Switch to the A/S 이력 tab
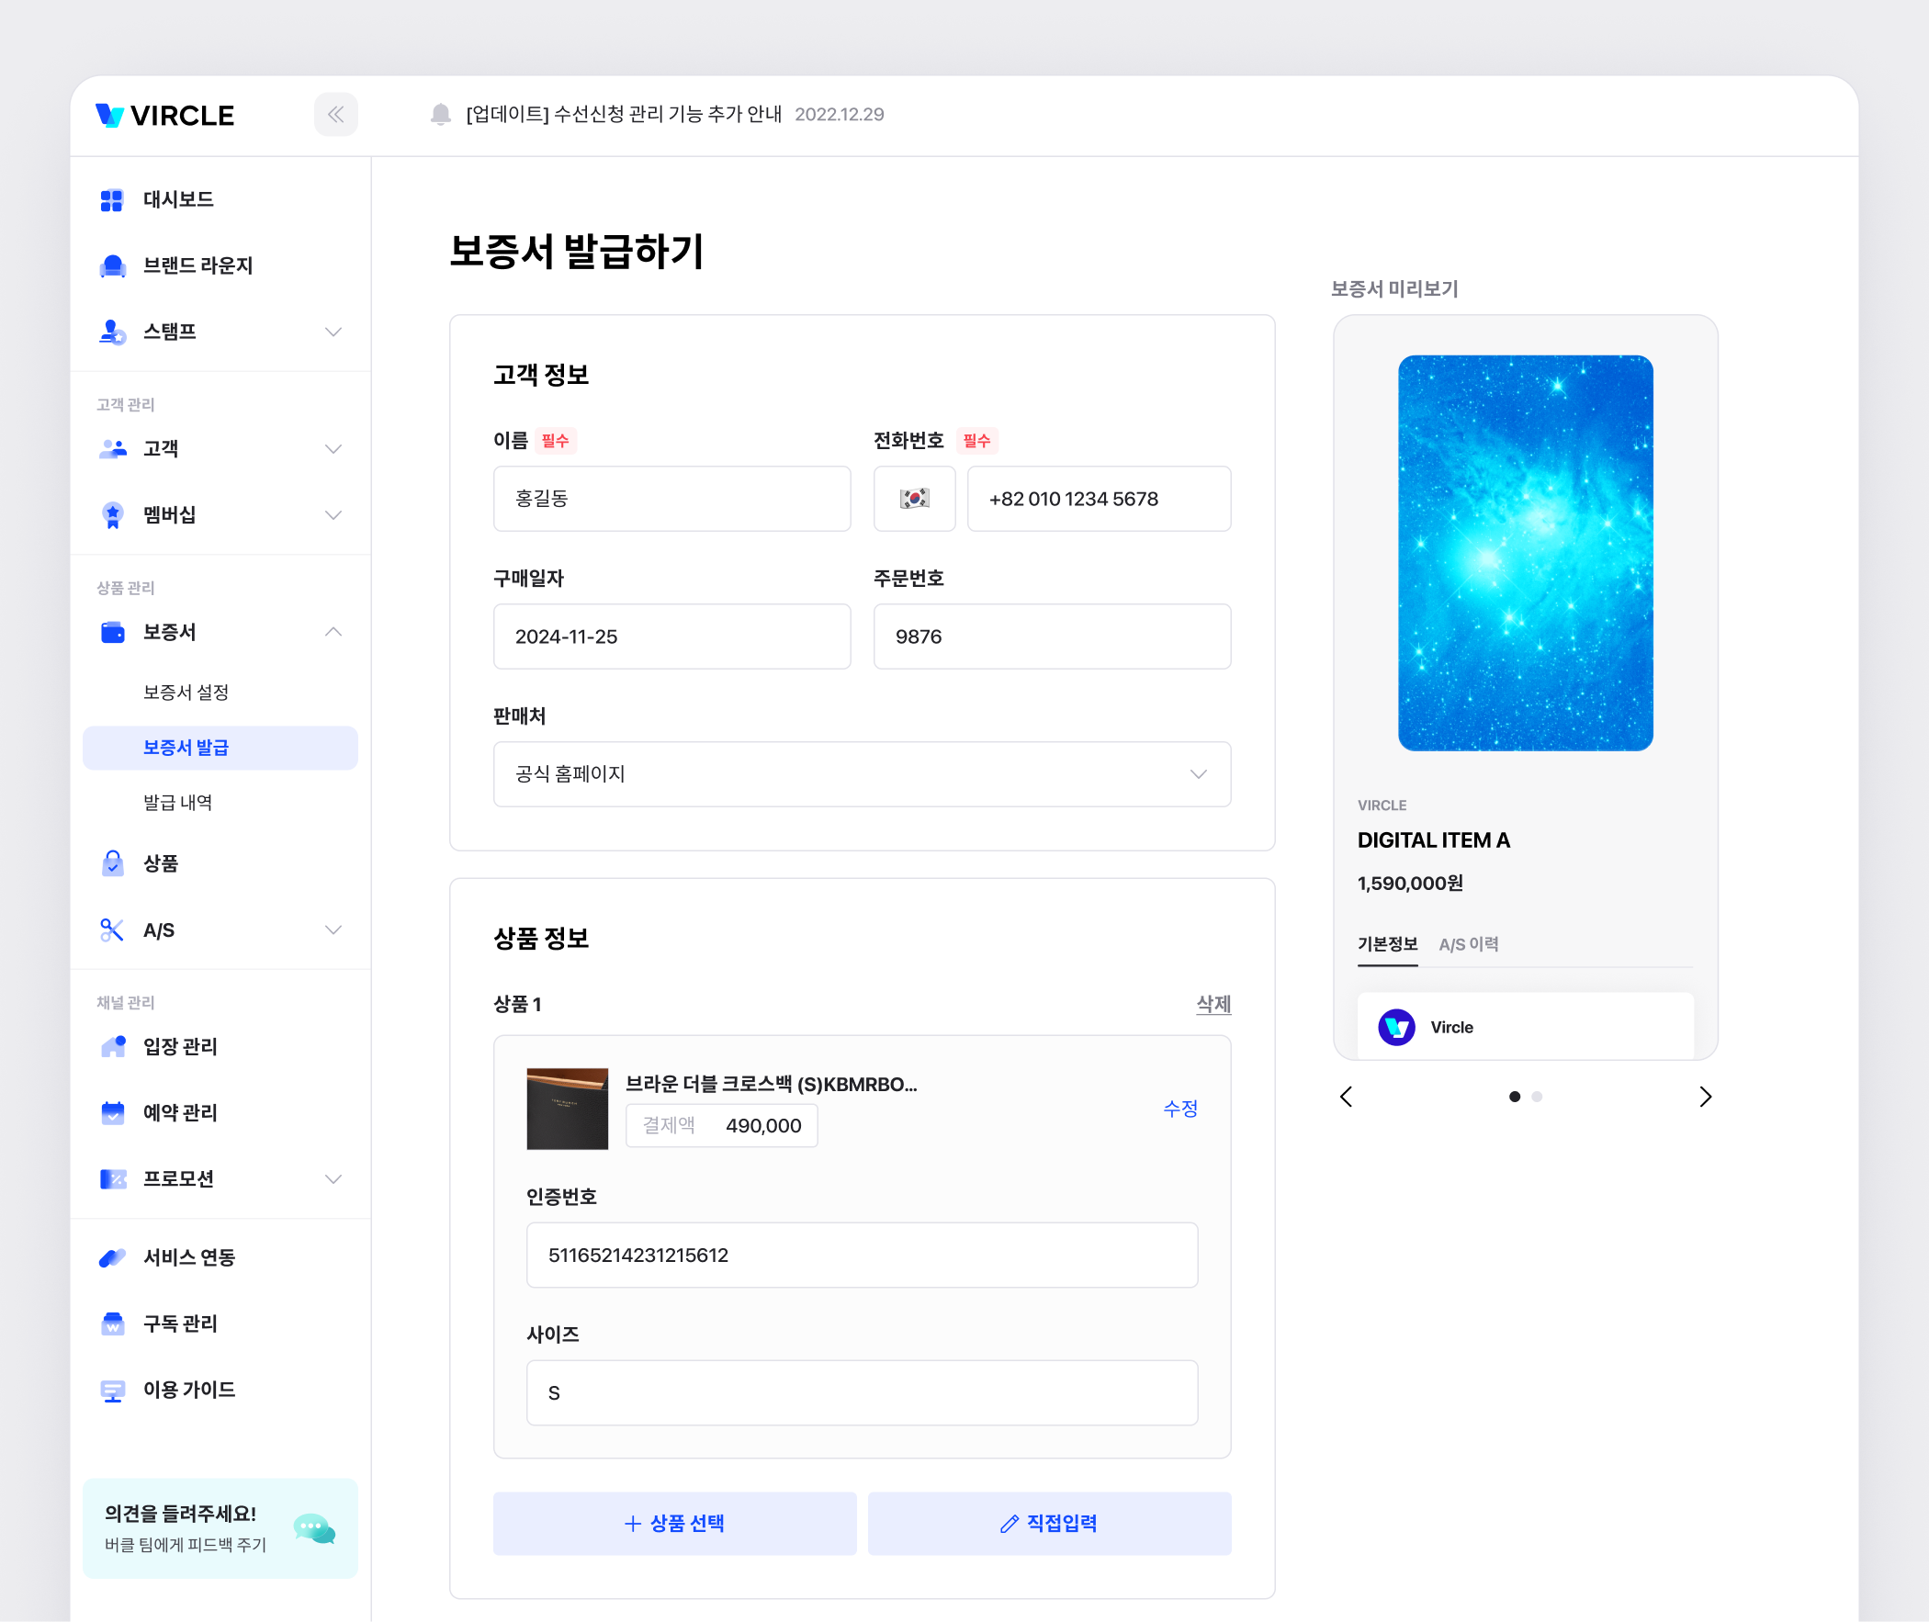This screenshot has width=1929, height=1622. click(x=1469, y=944)
